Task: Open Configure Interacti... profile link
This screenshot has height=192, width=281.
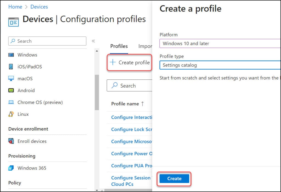Action: pyautogui.click(x=131, y=118)
